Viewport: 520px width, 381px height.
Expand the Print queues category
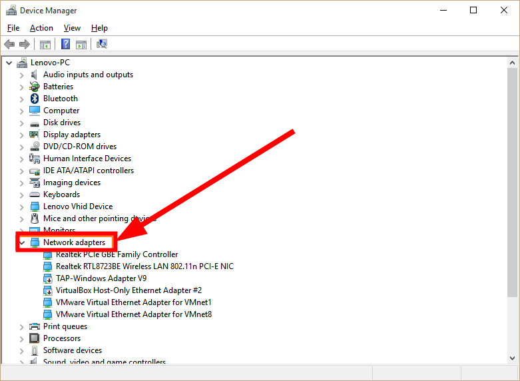pyautogui.click(x=21, y=327)
